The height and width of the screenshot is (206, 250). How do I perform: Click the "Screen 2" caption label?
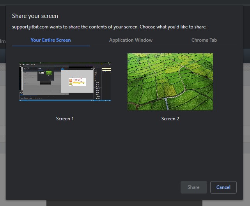click(x=170, y=119)
